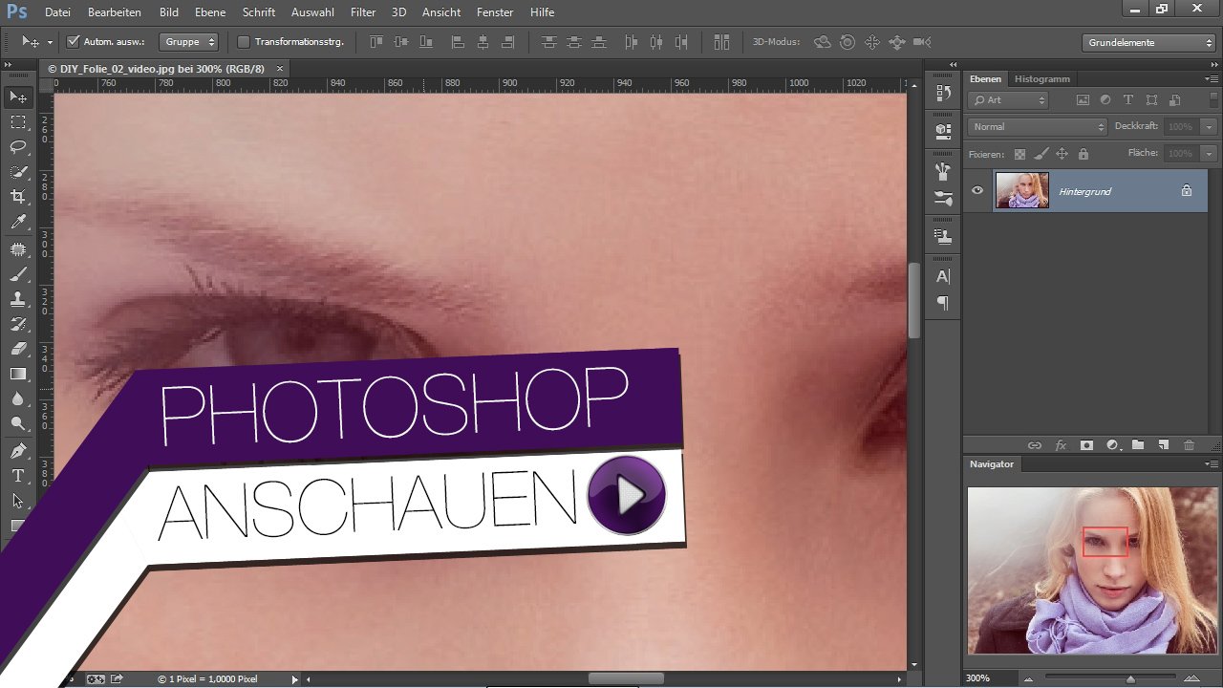Screen dimensions: 1223x688
Task: Expand the status bar info arrow
Action: (294, 679)
